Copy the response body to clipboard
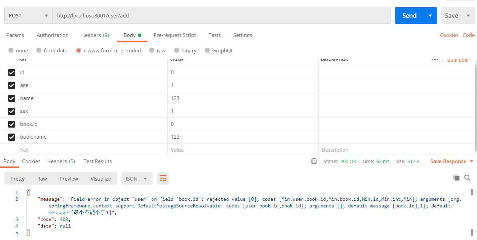Image resolution: width=477 pixels, height=240 pixels. click(456, 178)
